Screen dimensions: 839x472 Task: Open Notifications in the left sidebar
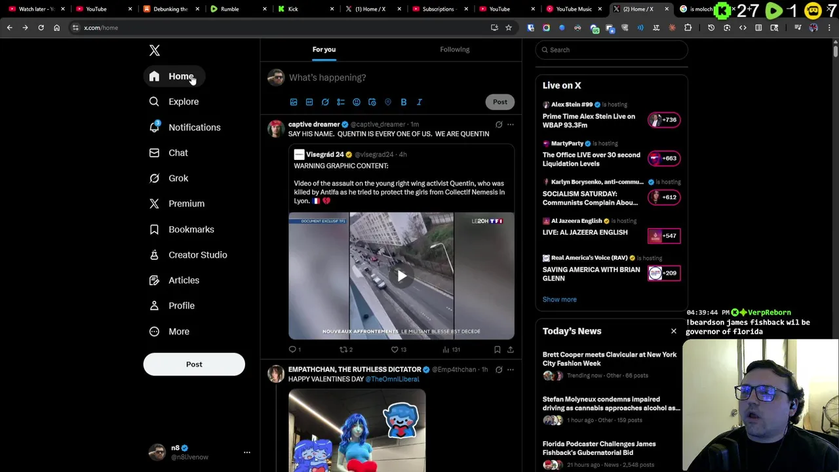(x=185, y=127)
